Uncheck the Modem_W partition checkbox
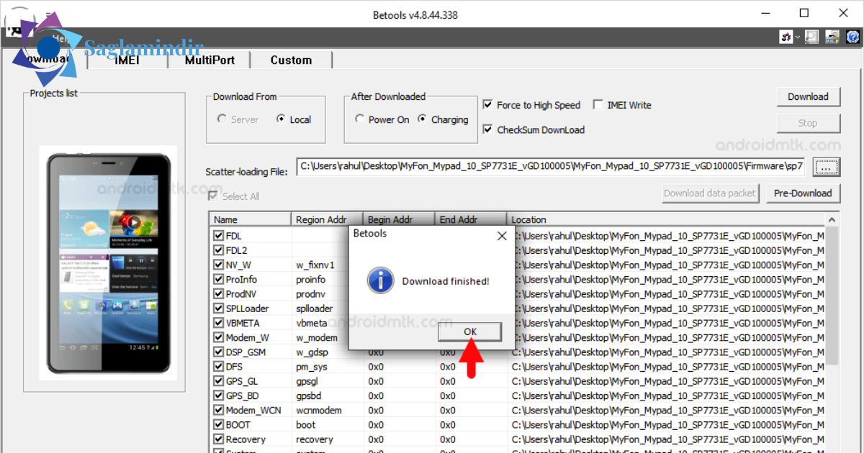Screen dimensions: 864x453 coord(218,337)
